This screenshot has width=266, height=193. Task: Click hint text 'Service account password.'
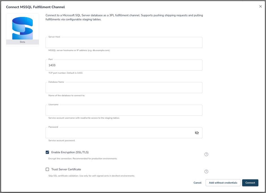pos(62,141)
